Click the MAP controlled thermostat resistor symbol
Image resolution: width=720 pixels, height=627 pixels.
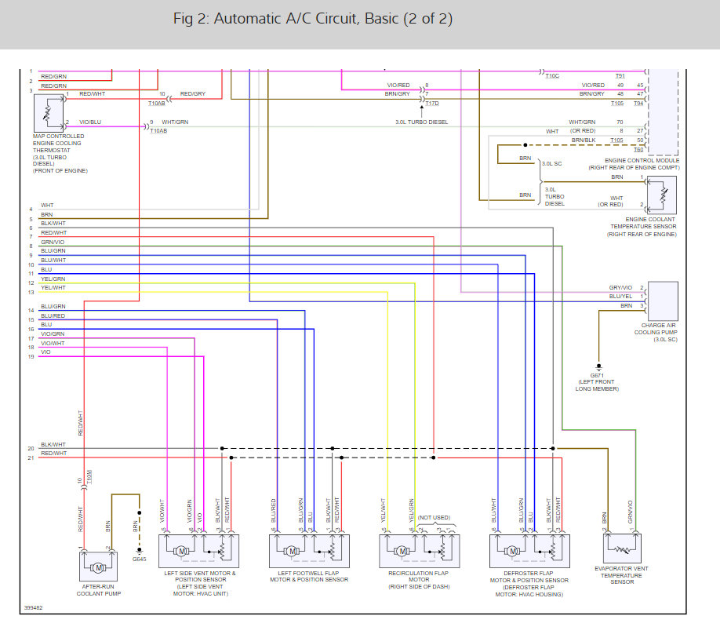(48, 113)
